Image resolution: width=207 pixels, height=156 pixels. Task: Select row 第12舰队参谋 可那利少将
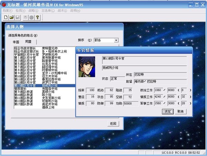tap(45, 101)
